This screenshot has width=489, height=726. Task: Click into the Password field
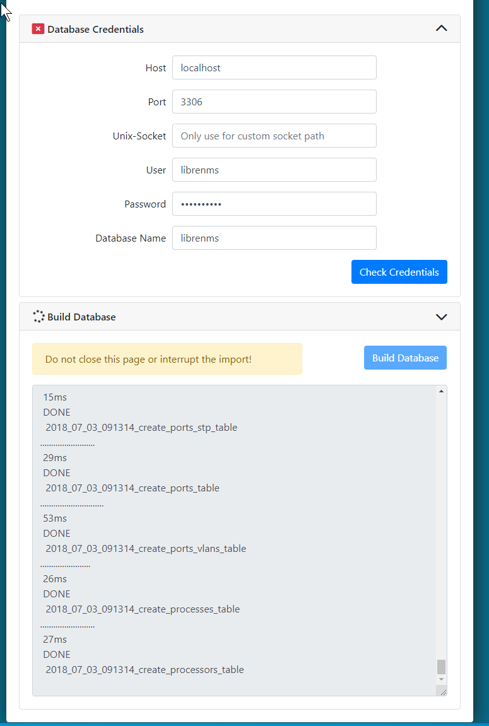(x=274, y=204)
